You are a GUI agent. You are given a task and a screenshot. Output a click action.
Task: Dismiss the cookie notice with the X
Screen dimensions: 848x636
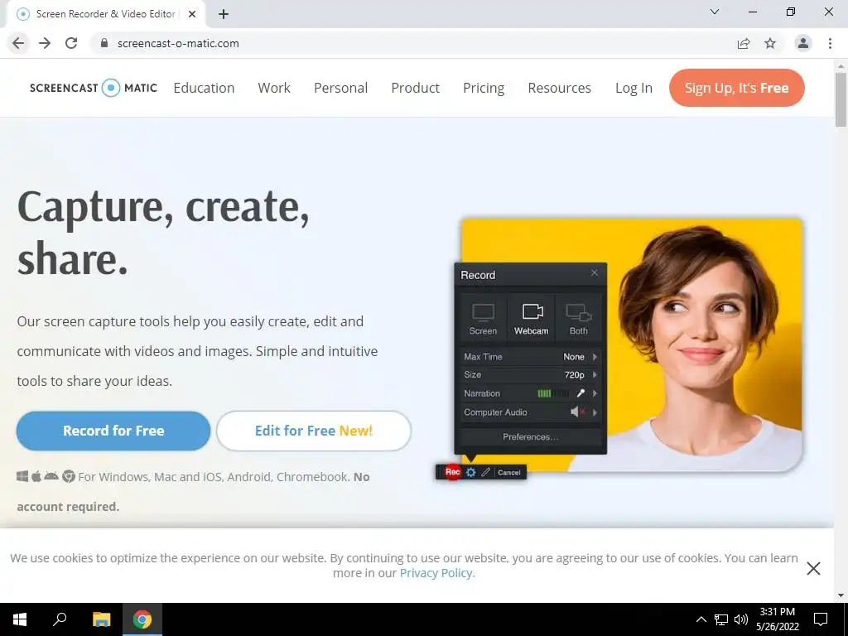point(813,568)
